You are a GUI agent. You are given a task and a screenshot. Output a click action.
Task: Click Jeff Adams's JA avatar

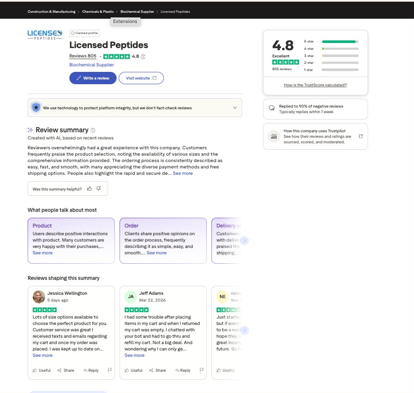point(131,296)
